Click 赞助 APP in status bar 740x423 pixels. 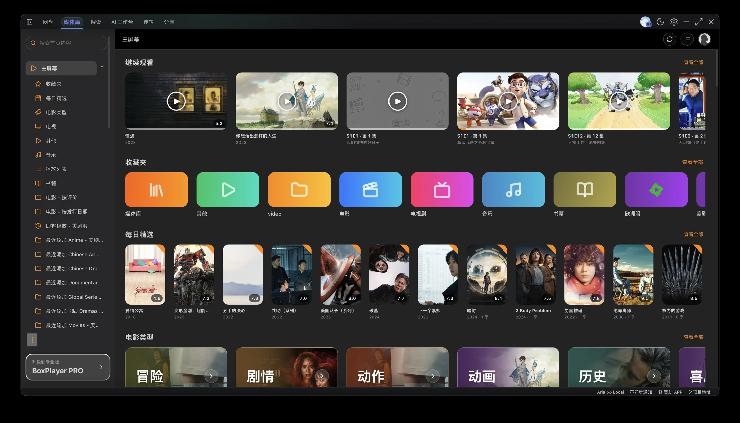pos(670,392)
